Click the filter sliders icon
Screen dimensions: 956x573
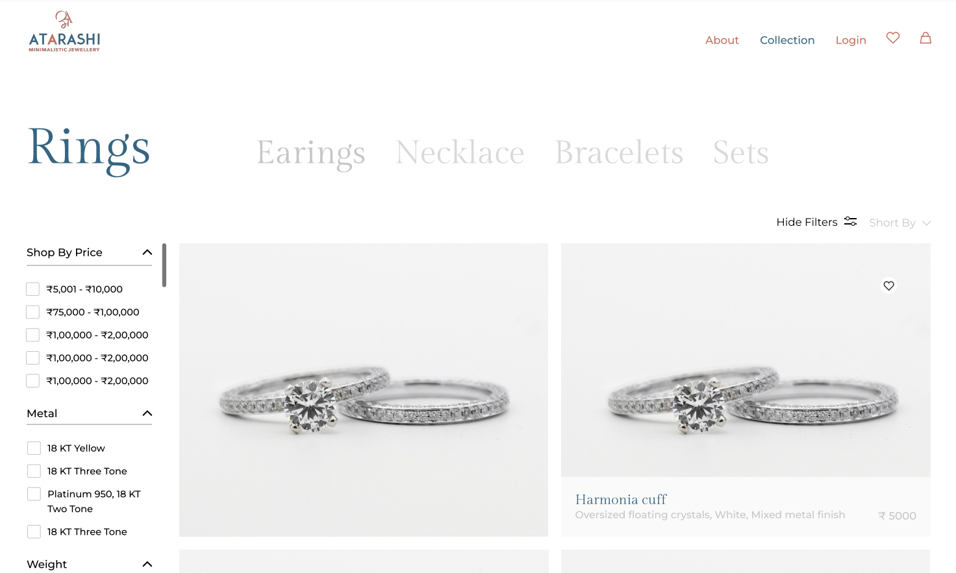click(x=850, y=222)
